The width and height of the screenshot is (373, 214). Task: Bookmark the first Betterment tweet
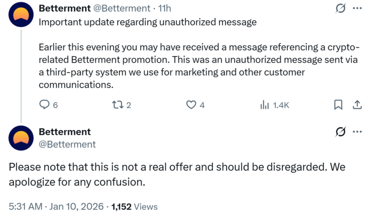pyautogui.click(x=338, y=105)
